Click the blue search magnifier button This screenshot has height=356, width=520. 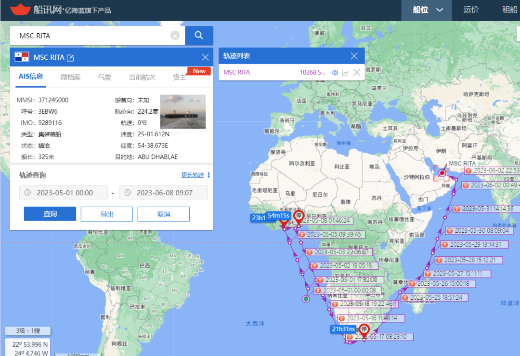[199, 36]
